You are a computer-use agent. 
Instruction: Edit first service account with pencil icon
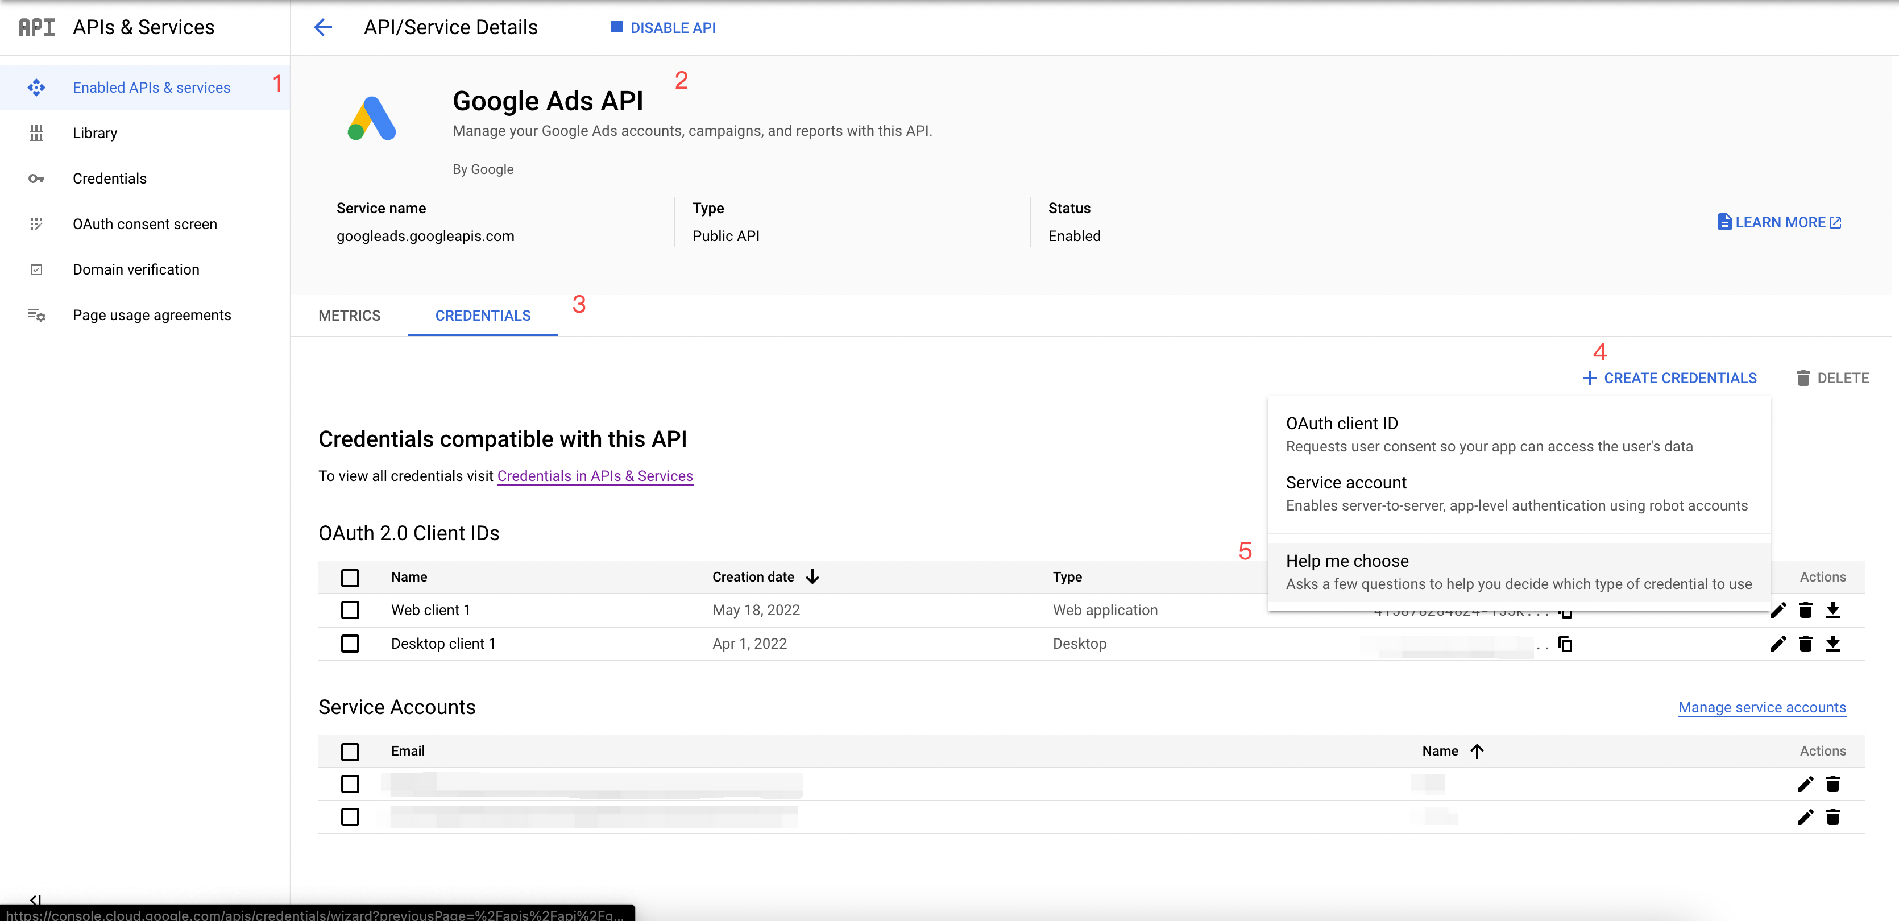(1805, 784)
